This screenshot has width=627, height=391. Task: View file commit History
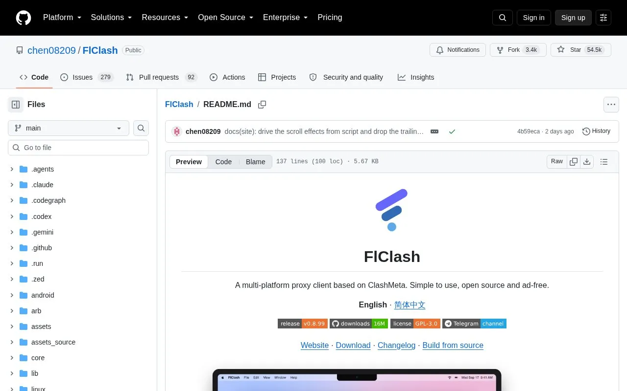[596, 131]
